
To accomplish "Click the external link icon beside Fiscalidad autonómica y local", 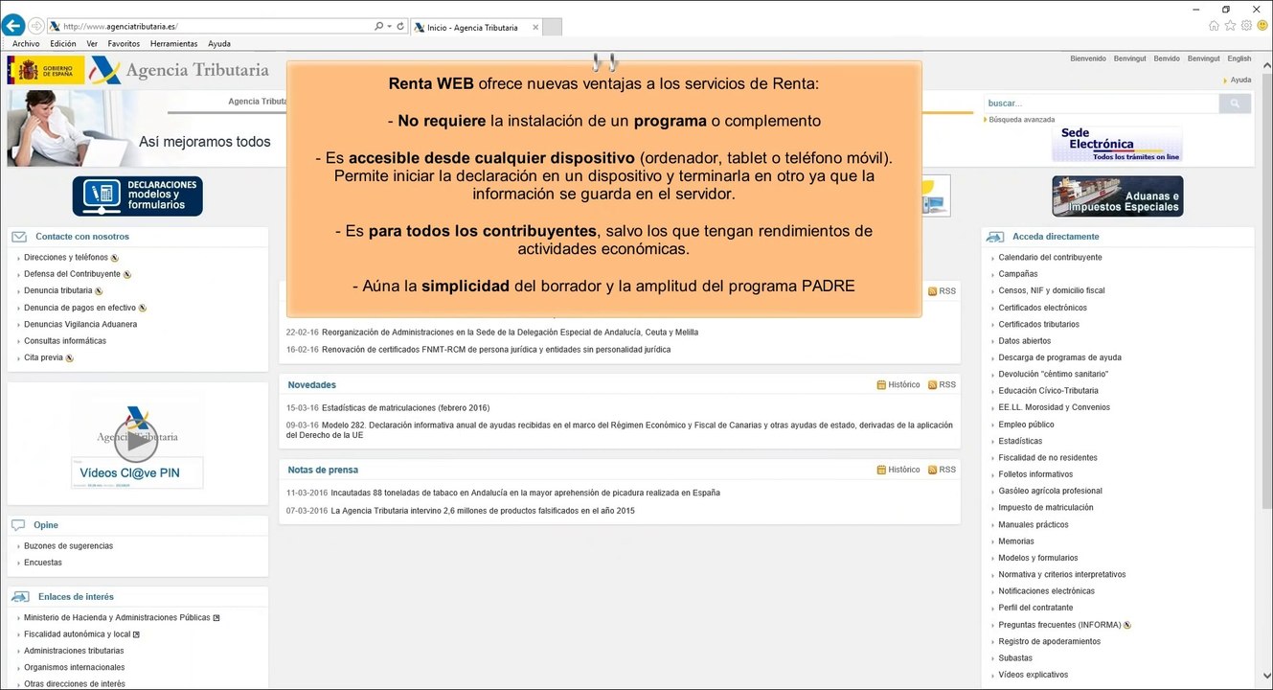I will tap(136, 634).
